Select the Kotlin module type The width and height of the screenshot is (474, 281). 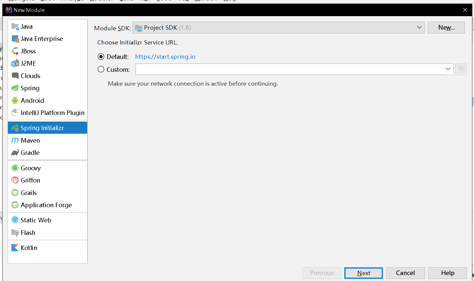[28, 247]
